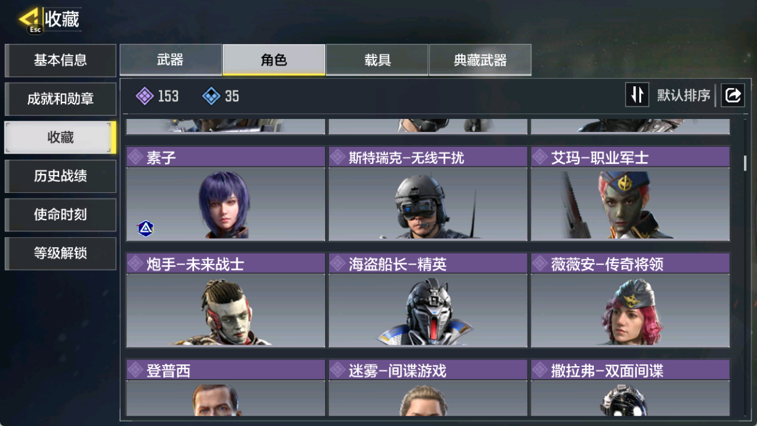Click the sort order arrows icon
This screenshot has height=426, width=757.
pos(637,95)
